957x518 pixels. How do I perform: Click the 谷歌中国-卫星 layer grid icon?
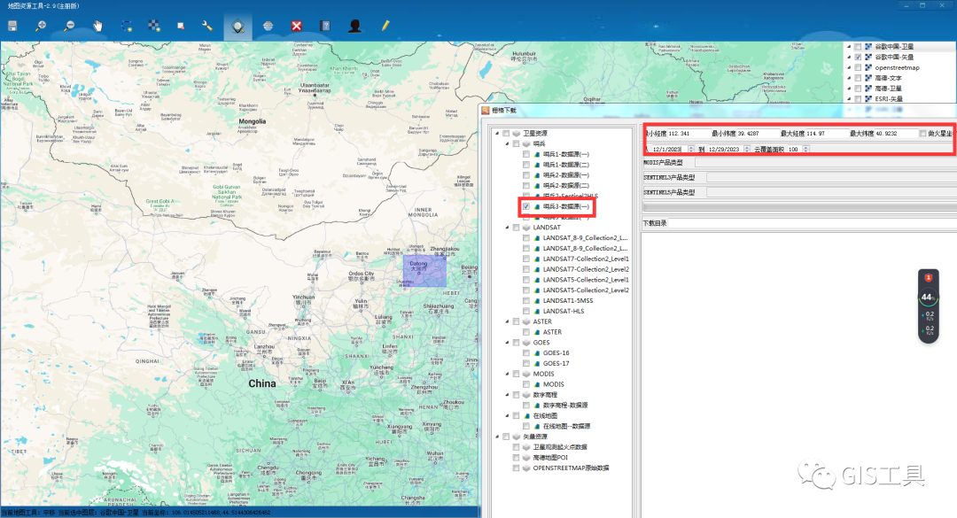[x=868, y=46]
